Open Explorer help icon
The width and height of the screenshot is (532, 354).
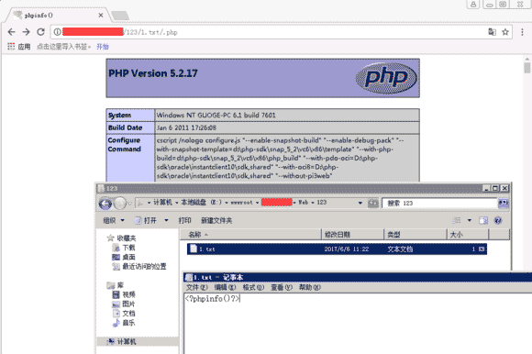point(498,220)
